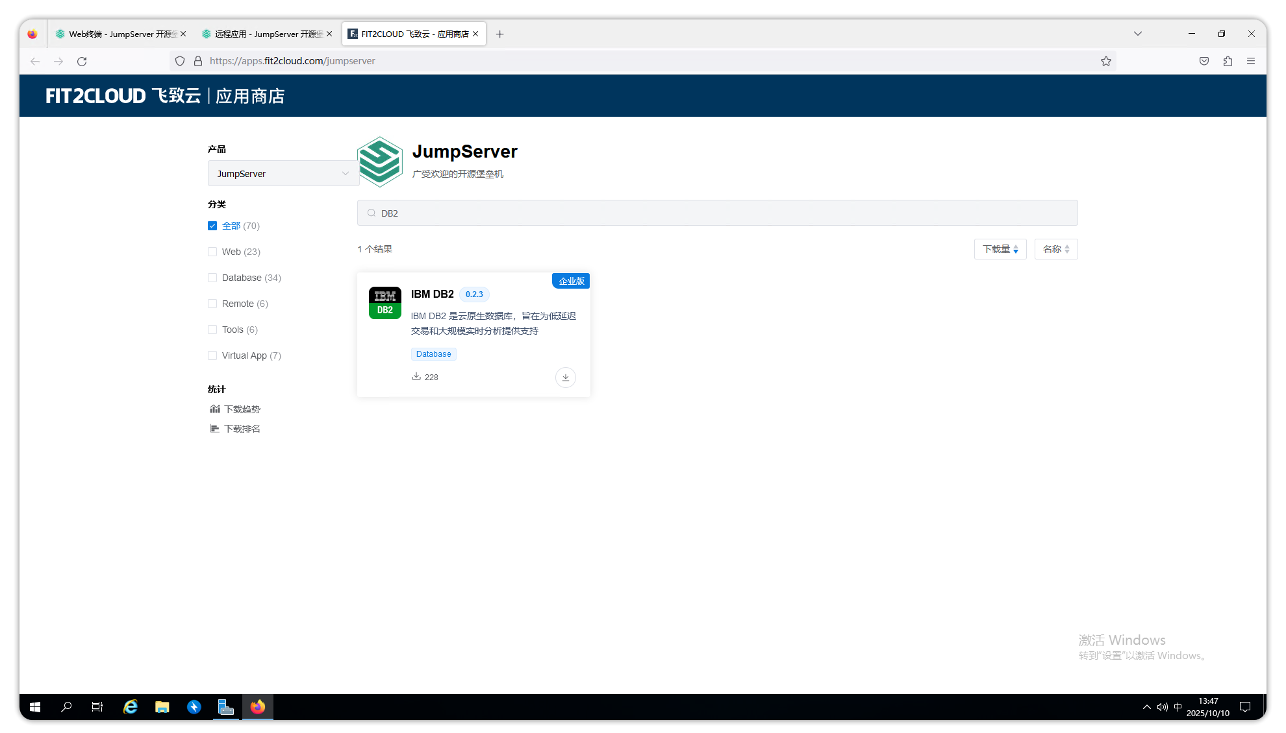Viewport: 1286px width, 733px height.
Task: Click the DB2 search input field
Action: point(717,213)
